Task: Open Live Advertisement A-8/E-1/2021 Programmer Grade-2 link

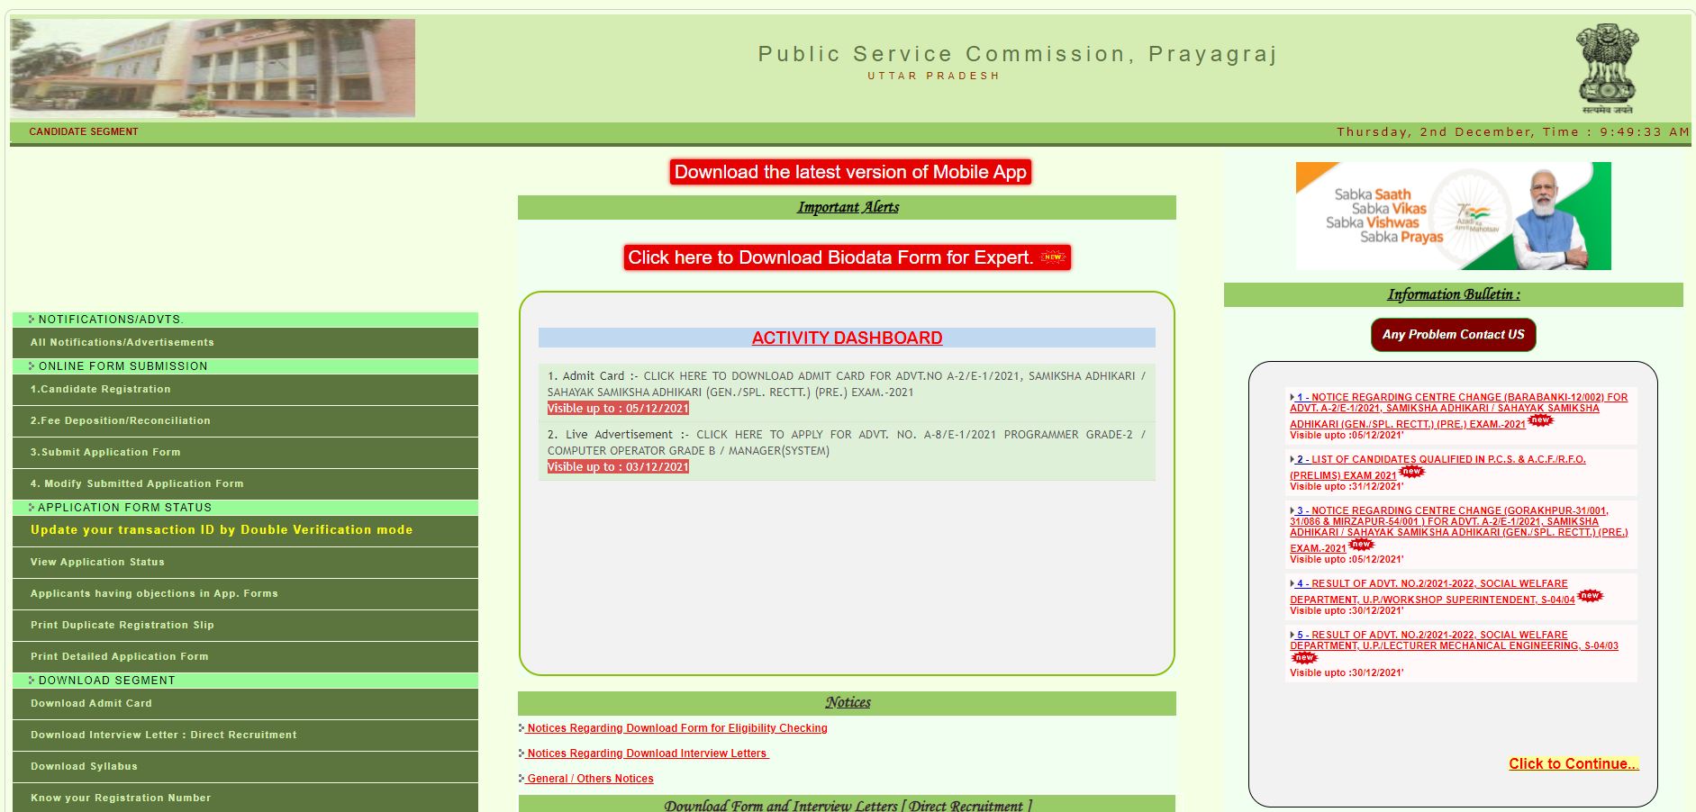Action: pyautogui.click(x=847, y=443)
